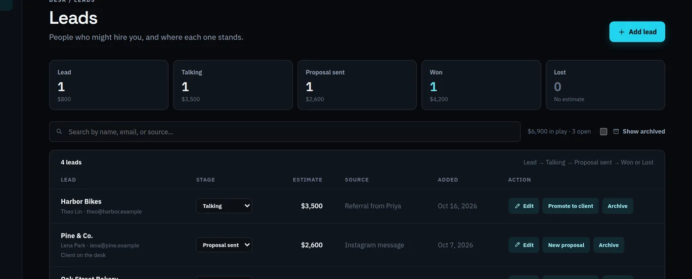Click the Add lead button

[x=637, y=32]
